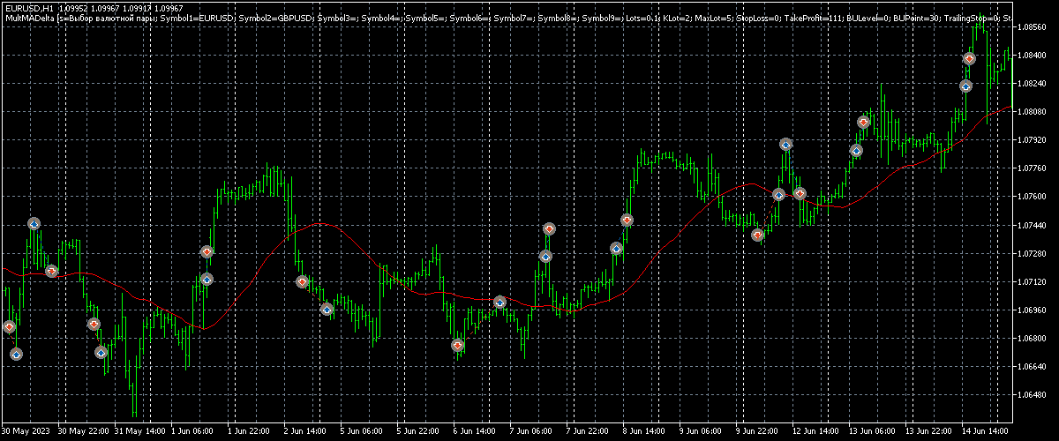Select the blue buy arrow near 1.07000 after 6 Jun 14:00
This screenshot has width=1059, height=441.
click(499, 303)
